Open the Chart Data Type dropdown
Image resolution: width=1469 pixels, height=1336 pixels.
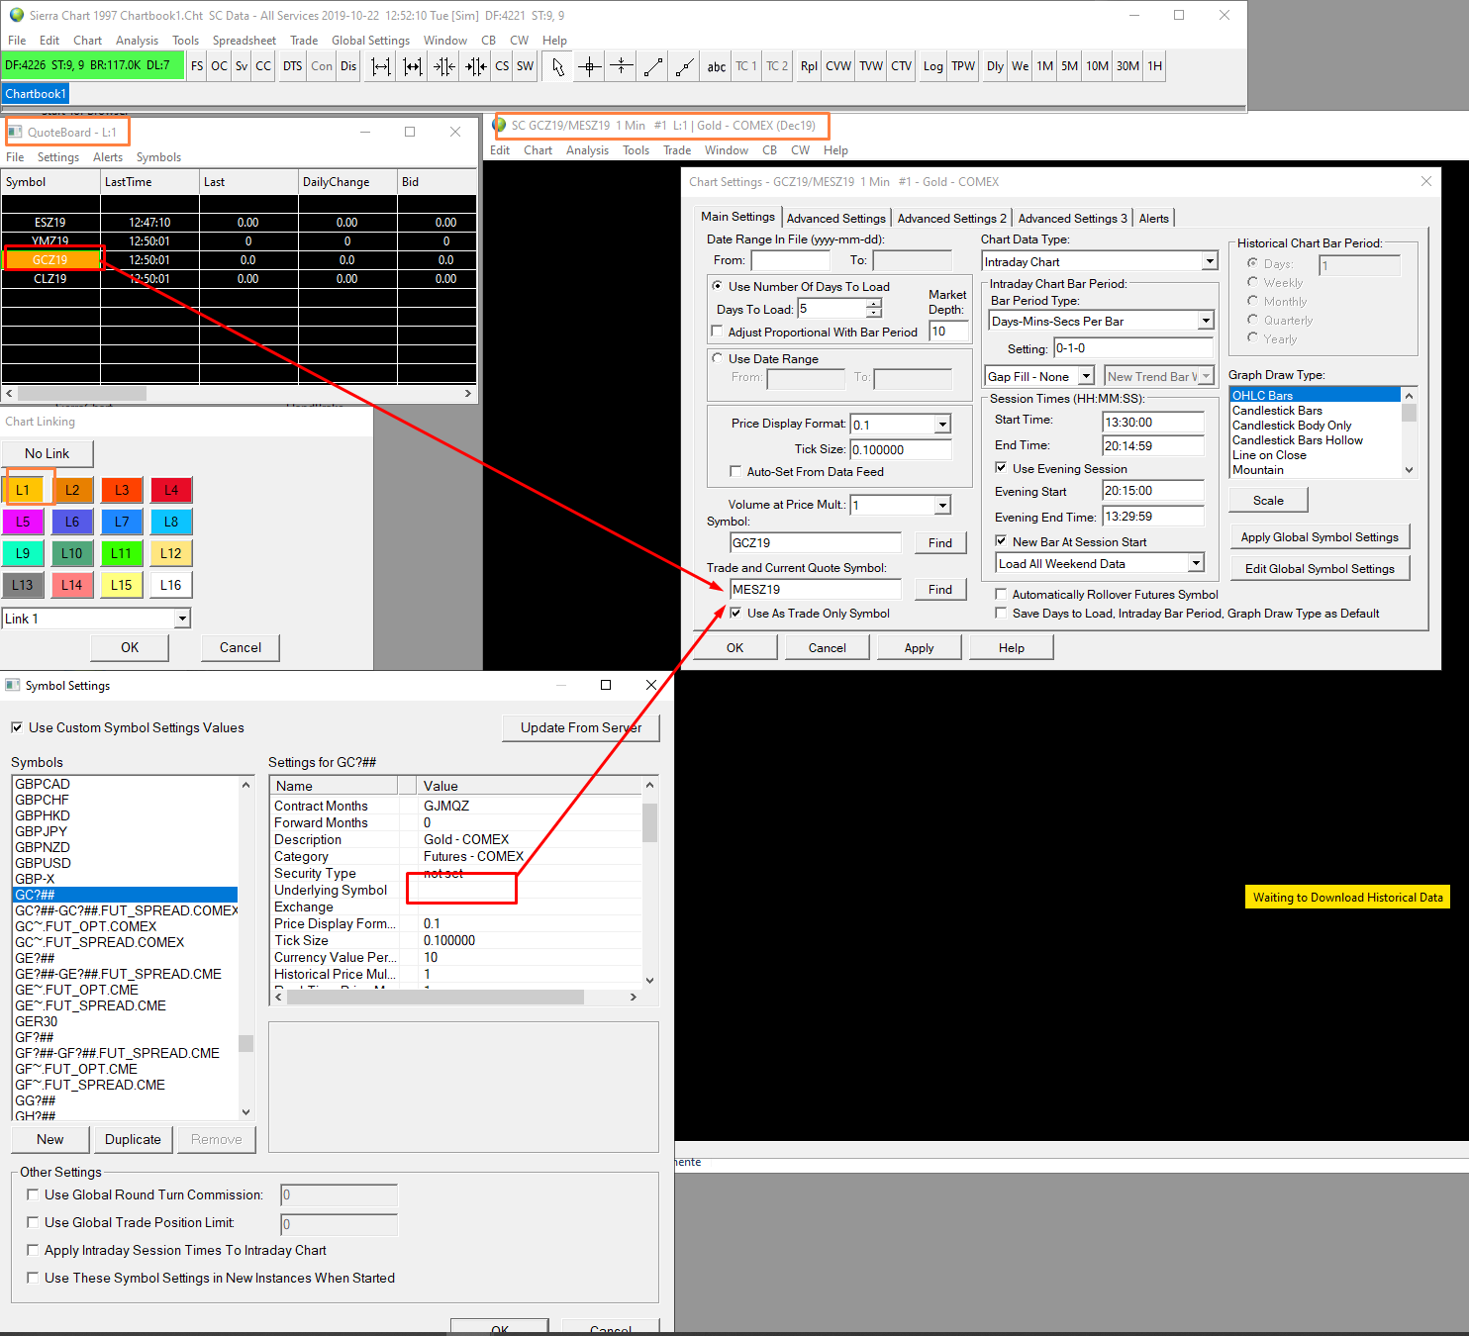point(1209,261)
